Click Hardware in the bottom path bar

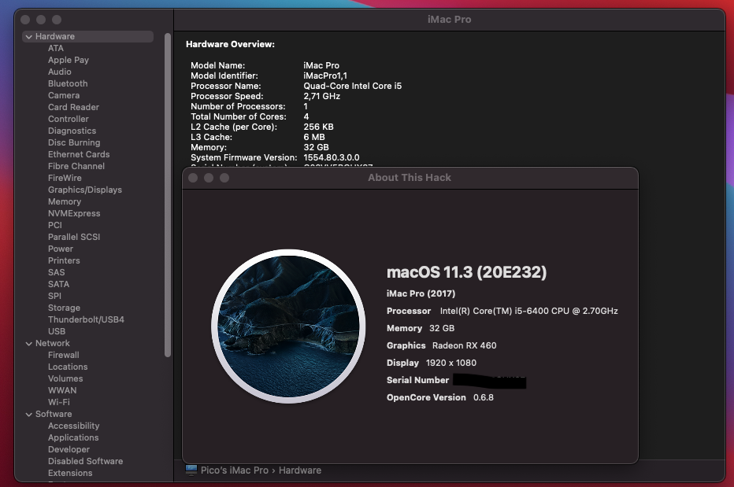click(x=300, y=470)
